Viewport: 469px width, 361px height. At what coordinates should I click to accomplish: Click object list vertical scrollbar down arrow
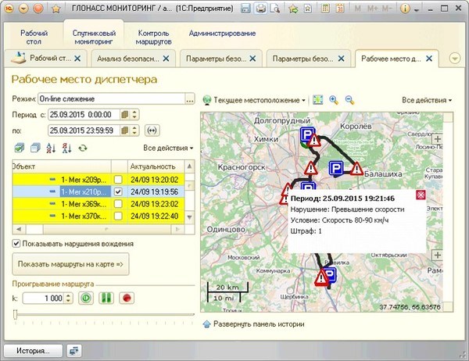(x=190, y=217)
